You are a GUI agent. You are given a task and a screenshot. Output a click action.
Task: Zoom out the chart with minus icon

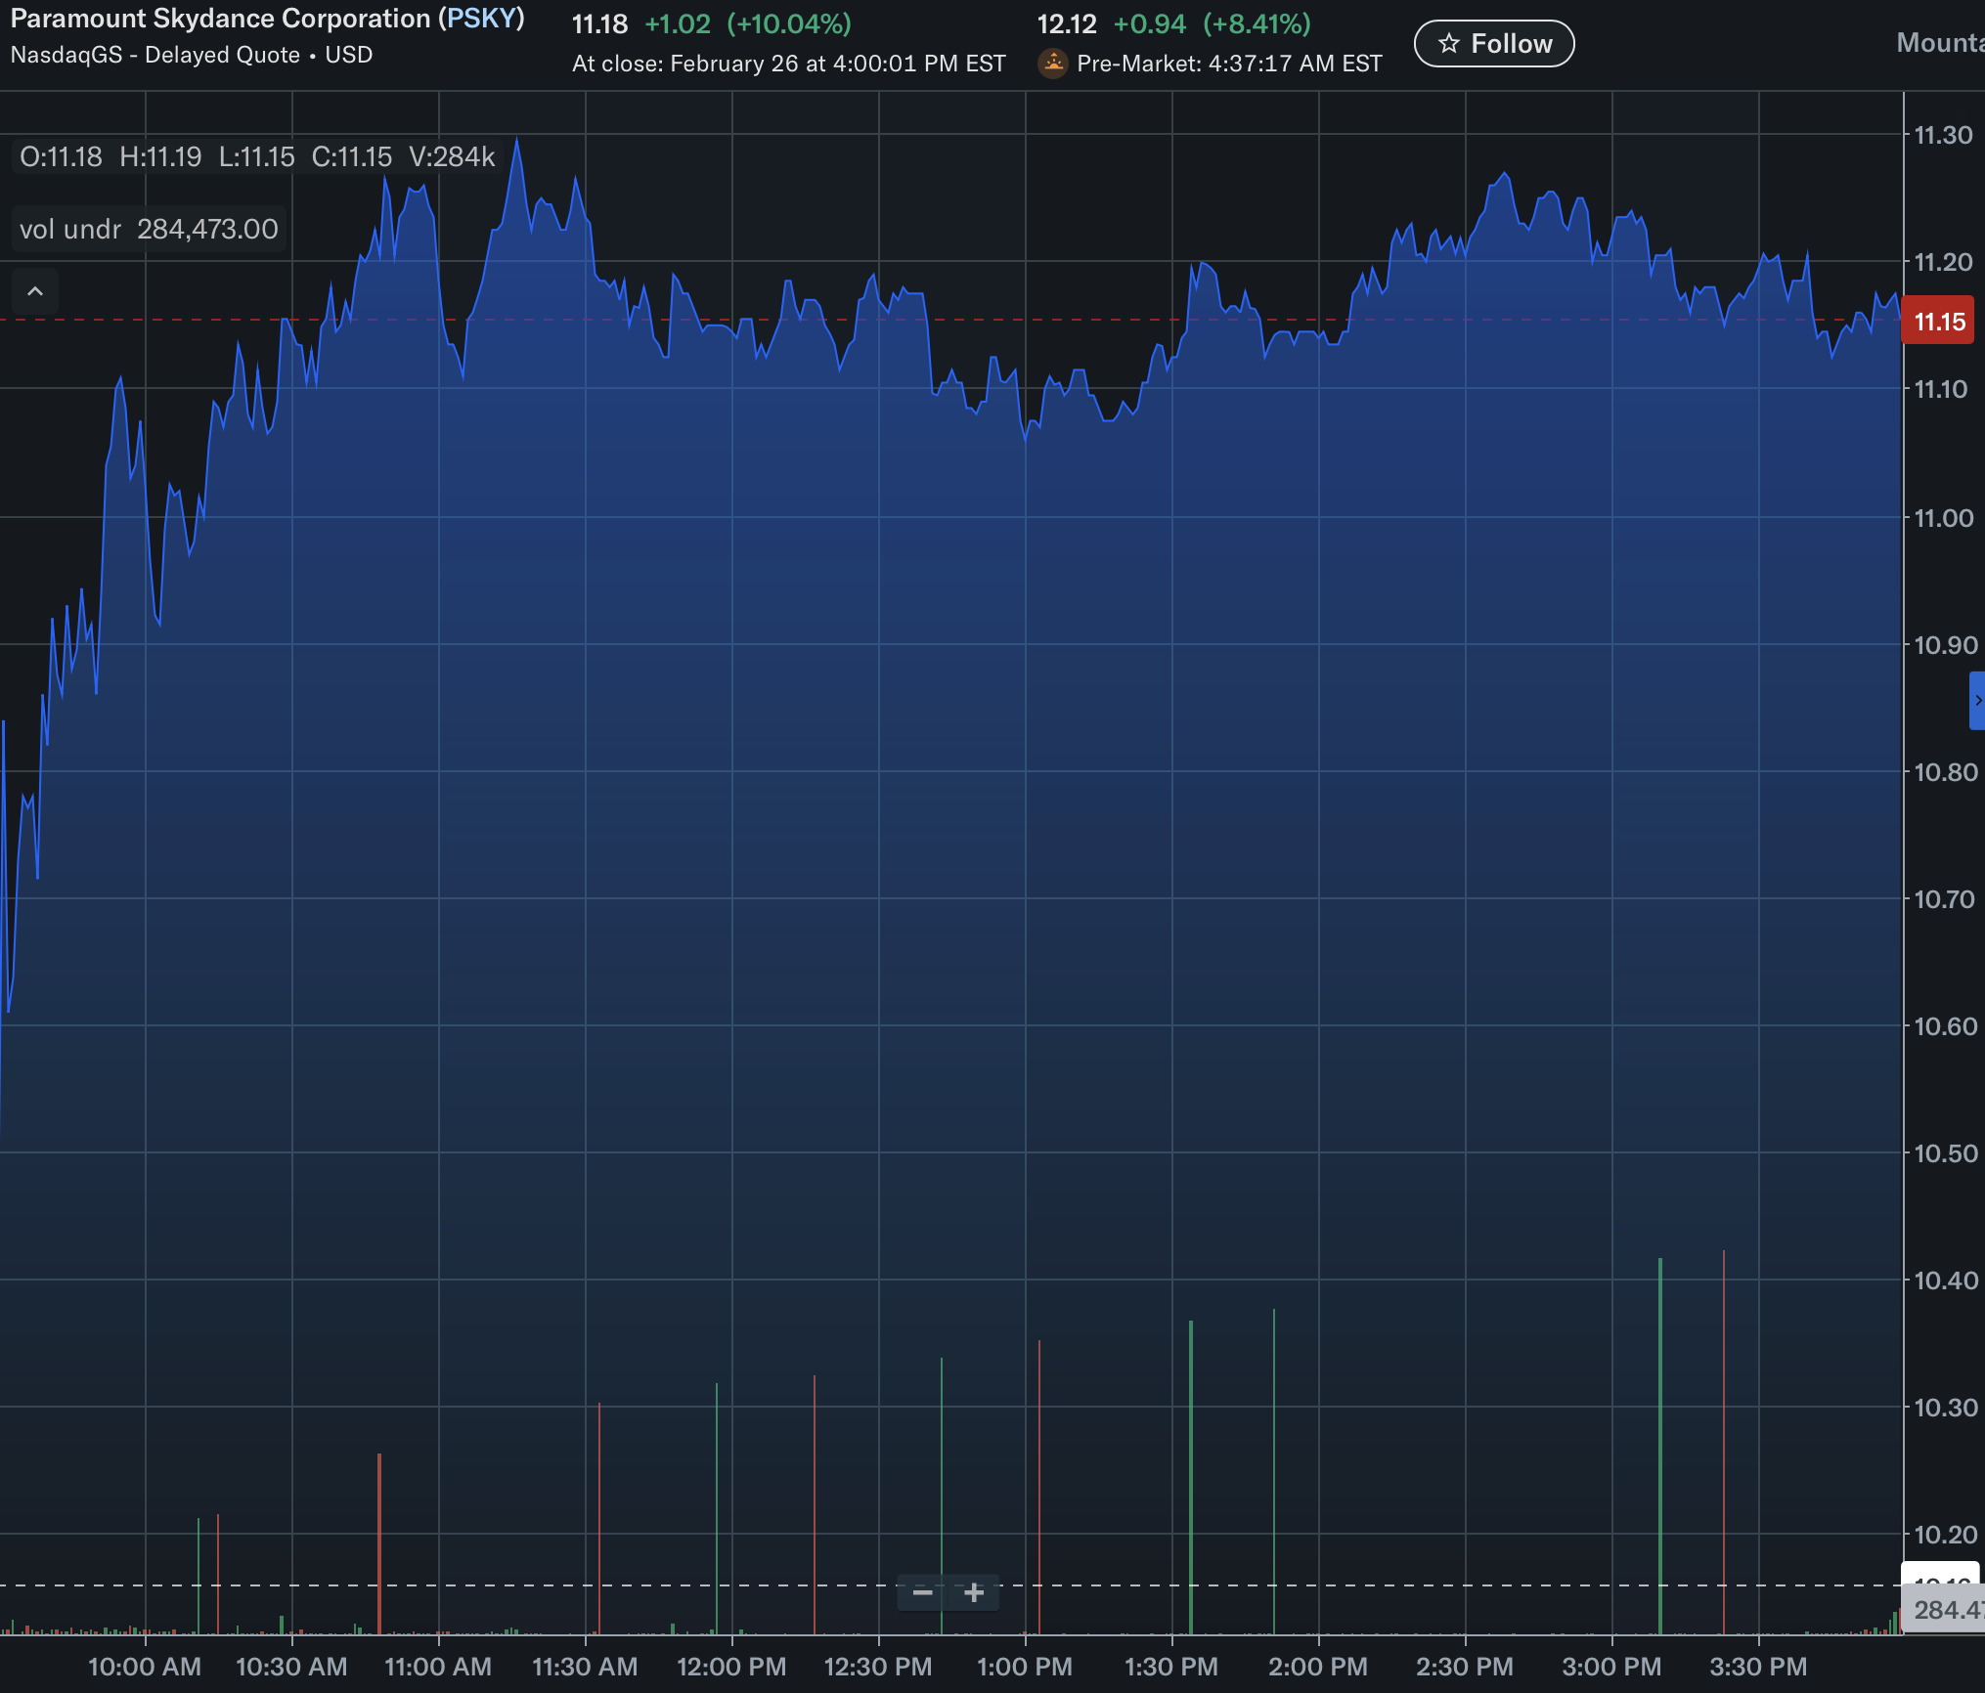(922, 1593)
